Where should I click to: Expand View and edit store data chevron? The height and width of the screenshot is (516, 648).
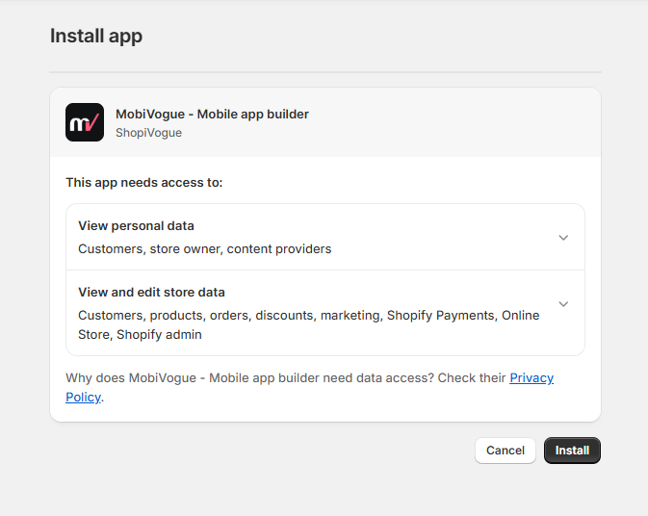[563, 304]
